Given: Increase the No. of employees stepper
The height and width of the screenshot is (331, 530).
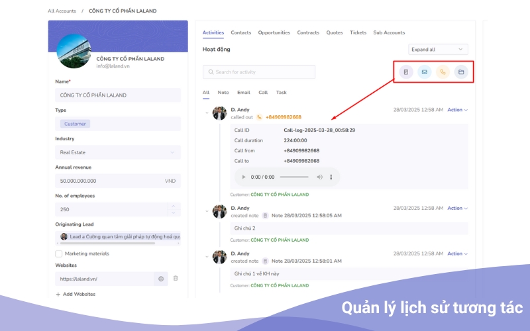Looking at the screenshot, I should point(174,206).
